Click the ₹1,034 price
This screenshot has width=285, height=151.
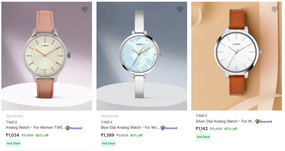pyautogui.click(x=12, y=135)
